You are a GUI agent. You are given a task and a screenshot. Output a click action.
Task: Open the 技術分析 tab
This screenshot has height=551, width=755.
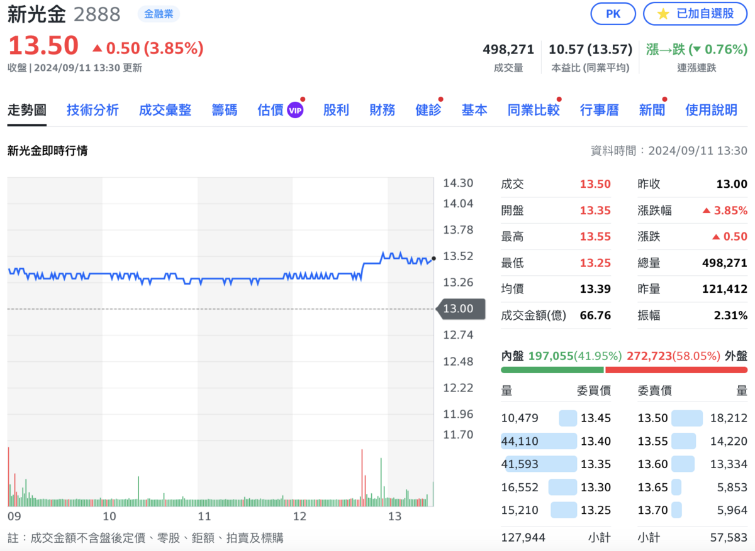[92, 110]
